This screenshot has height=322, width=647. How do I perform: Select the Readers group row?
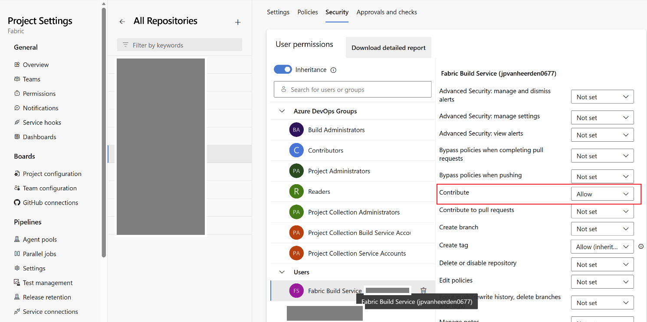353,192
